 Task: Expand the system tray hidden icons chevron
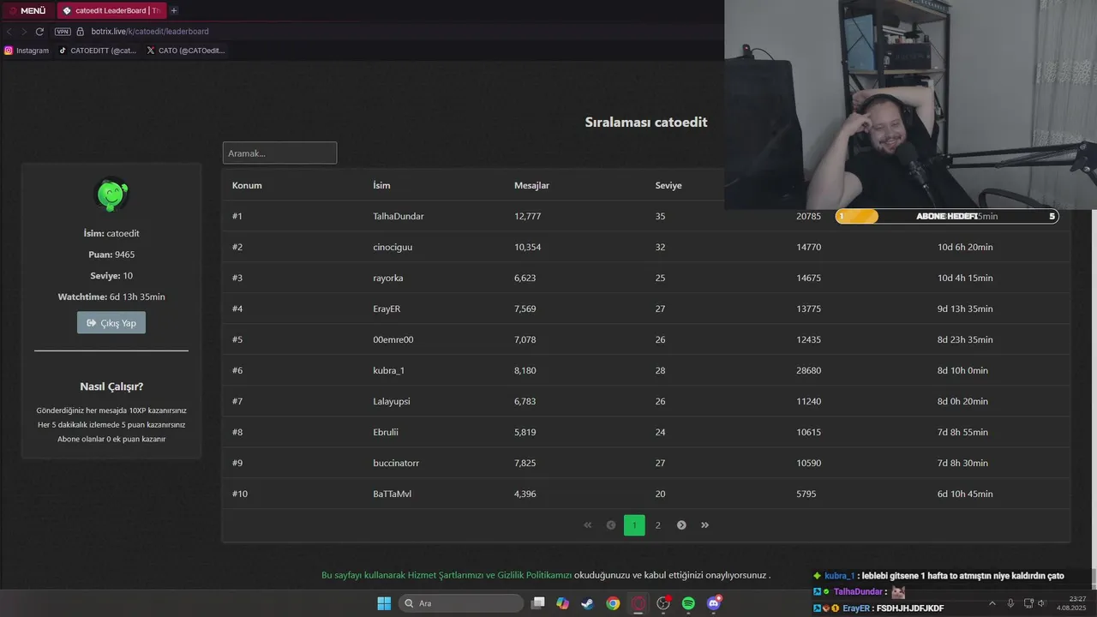click(x=992, y=603)
